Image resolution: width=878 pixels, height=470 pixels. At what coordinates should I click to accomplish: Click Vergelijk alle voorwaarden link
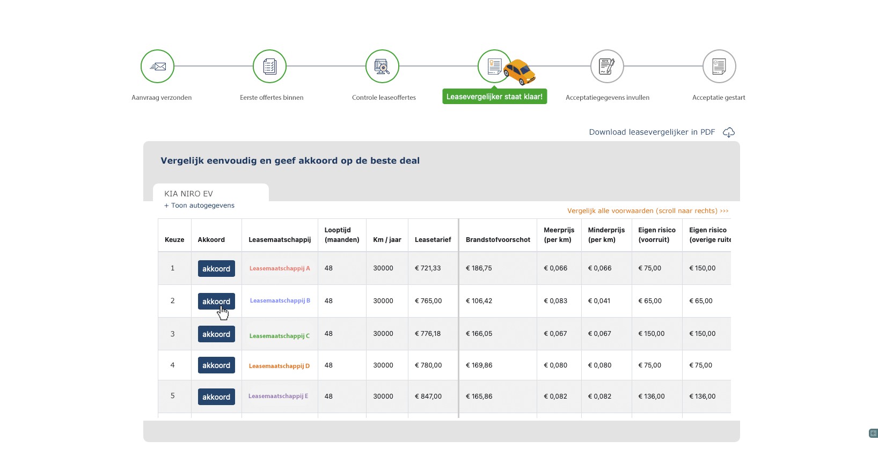(x=648, y=211)
